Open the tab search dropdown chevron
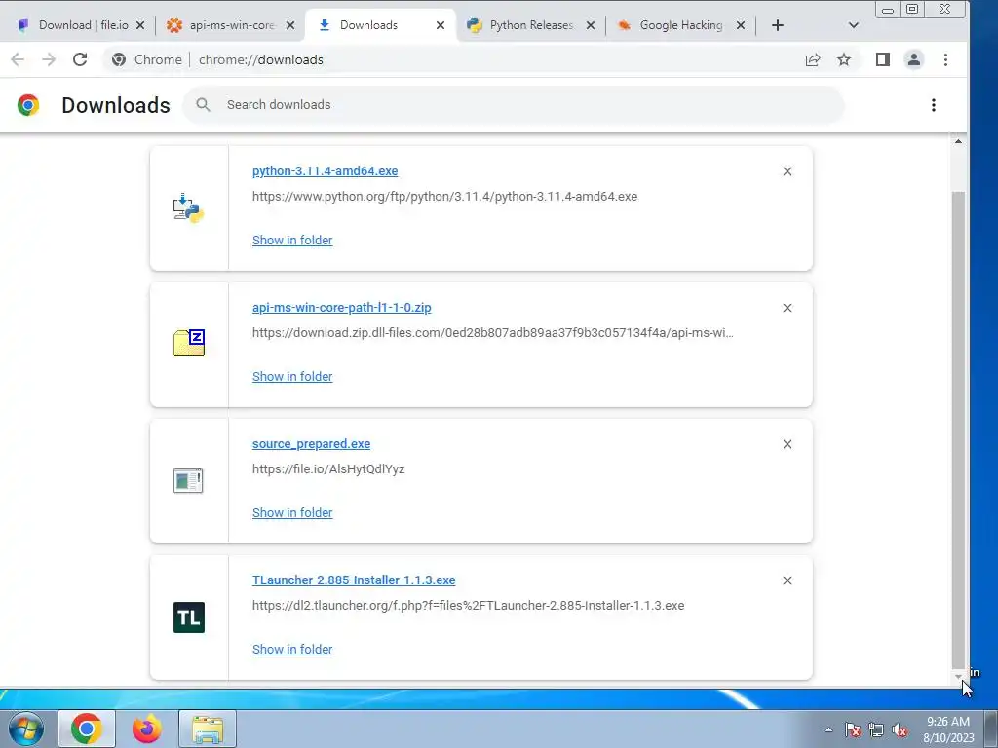 [854, 25]
